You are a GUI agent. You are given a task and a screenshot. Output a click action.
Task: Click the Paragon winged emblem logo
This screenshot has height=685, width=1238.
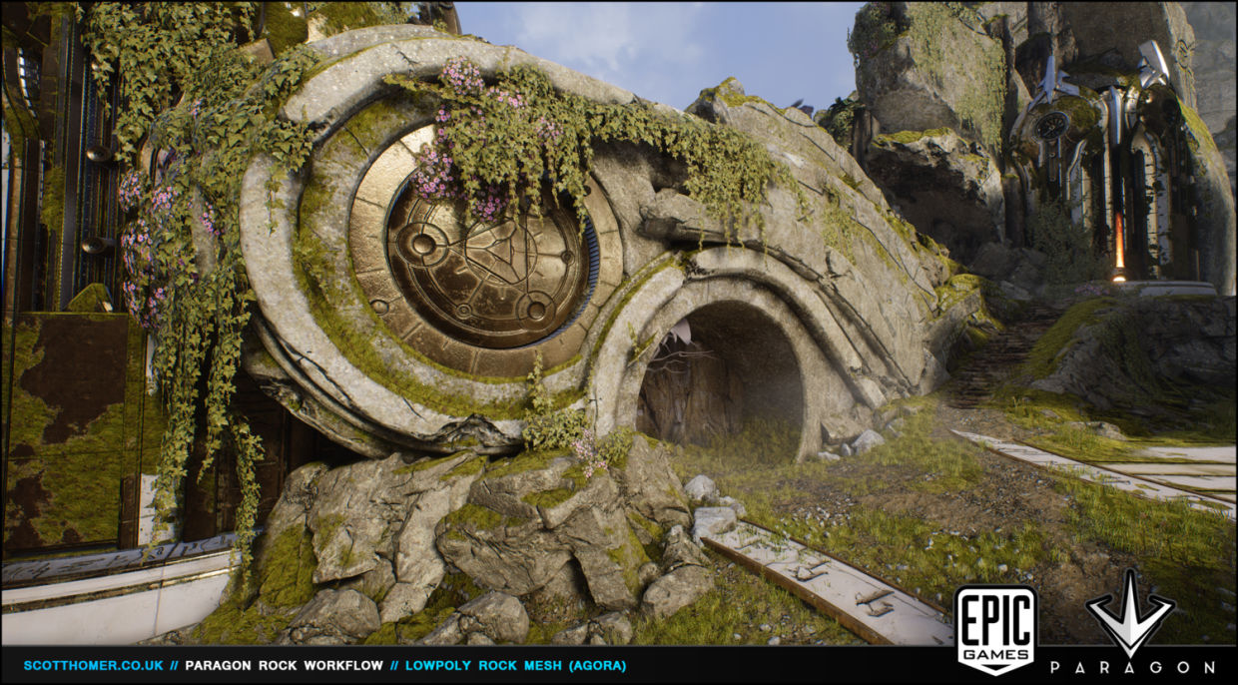tap(1129, 613)
